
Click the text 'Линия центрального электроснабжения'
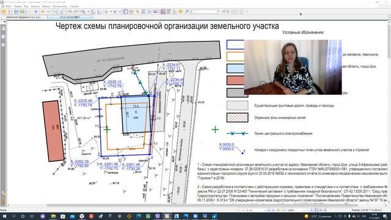click(283, 133)
